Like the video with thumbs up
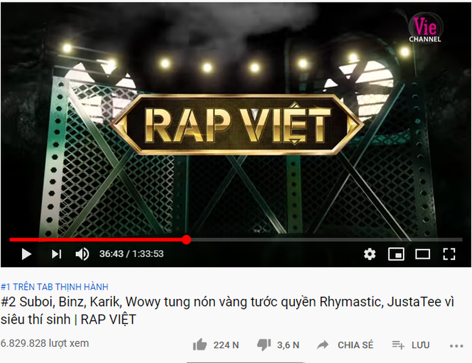Viewport: 472px width, 363px height. coord(200,345)
